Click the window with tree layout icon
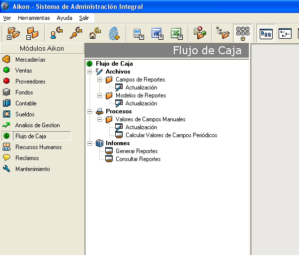 pos(285,34)
